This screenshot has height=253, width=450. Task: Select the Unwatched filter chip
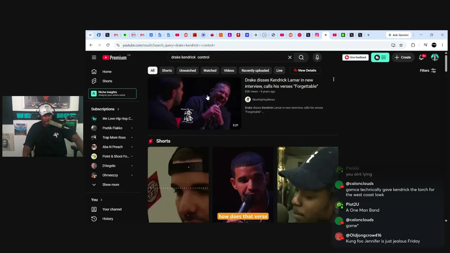(x=188, y=70)
